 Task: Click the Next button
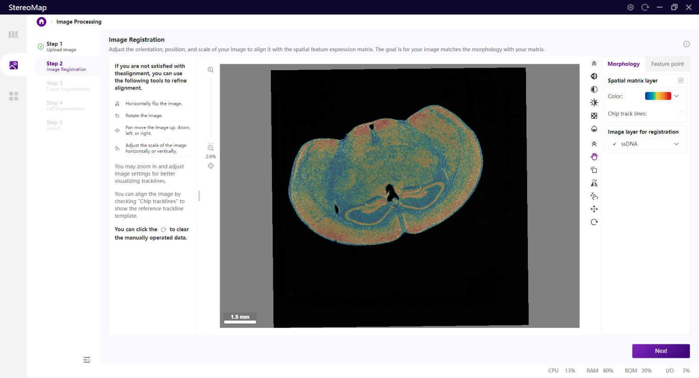tap(661, 351)
